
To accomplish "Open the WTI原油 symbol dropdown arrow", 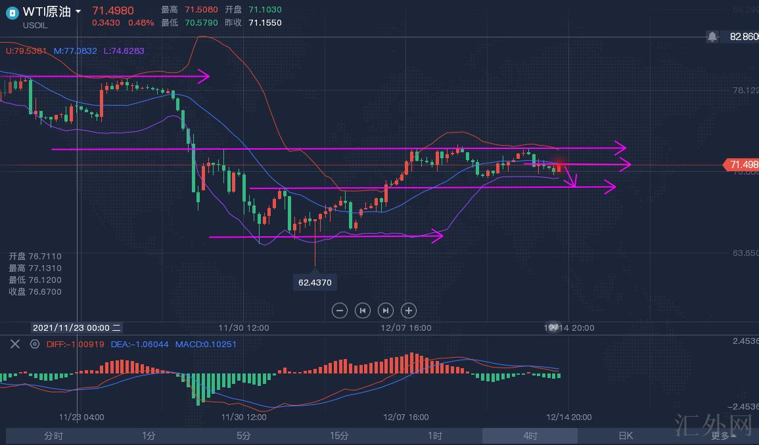I will pyautogui.click(x=79, y=12).
